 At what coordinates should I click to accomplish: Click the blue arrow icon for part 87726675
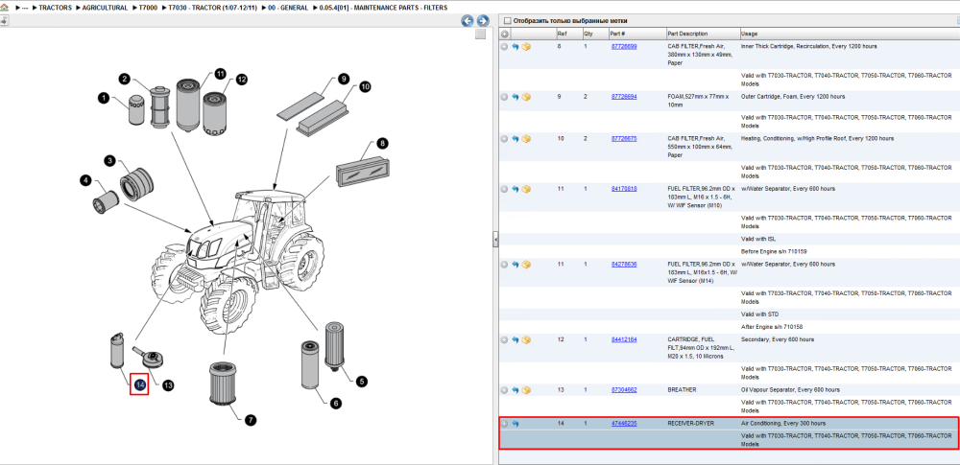[515, 139]
